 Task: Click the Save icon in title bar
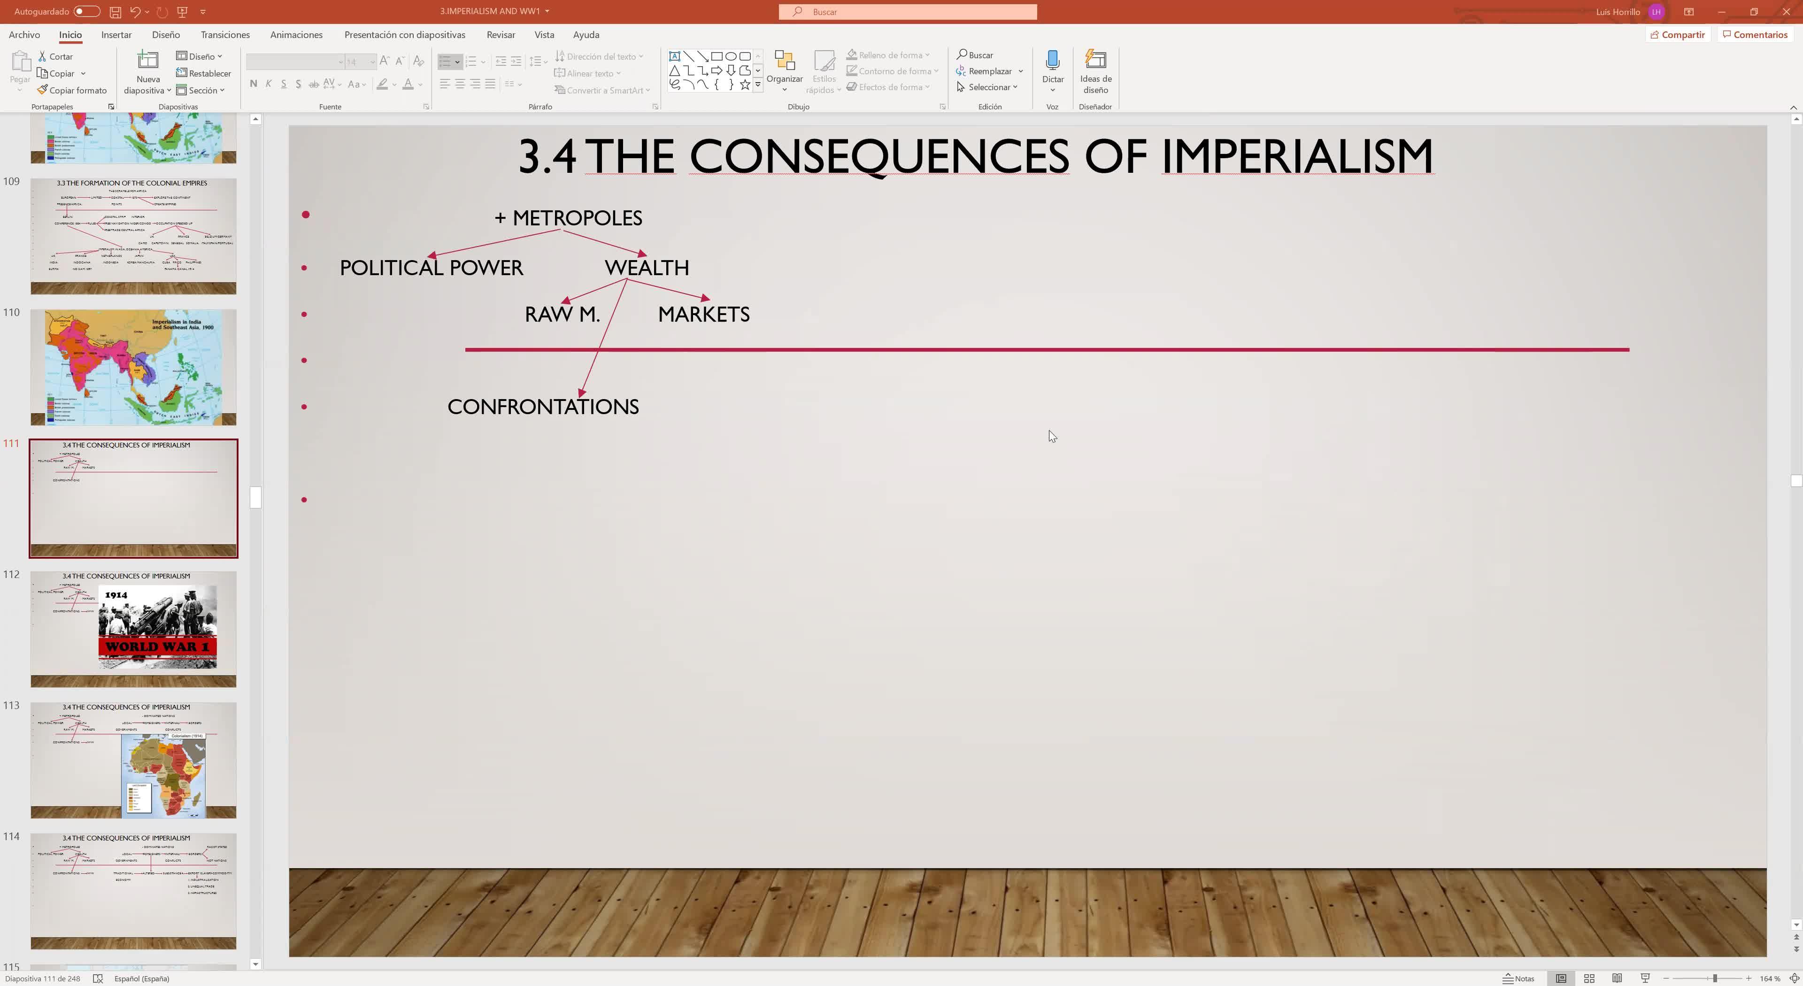click(x=116, y=12)
